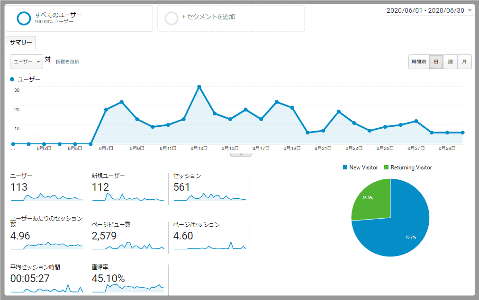Click the ページ/セッション label

pyautogui.click(x=197, y=225)
